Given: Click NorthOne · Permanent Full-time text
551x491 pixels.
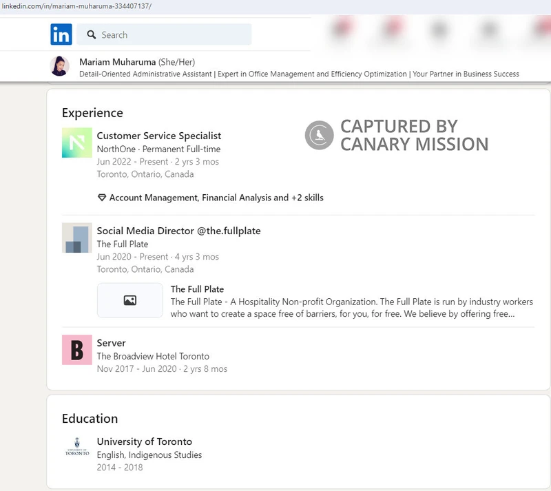Looking at the screenshot, I should (x=159, y=149).
